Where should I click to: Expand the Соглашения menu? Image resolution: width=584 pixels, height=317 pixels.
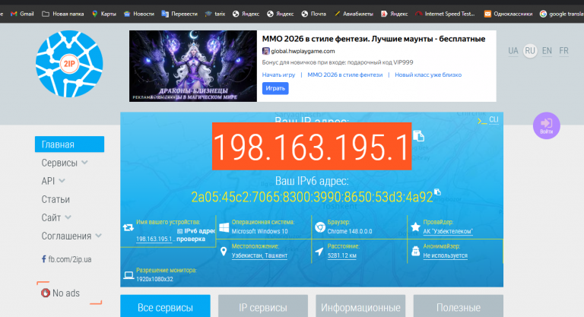(x=71, y=236)
